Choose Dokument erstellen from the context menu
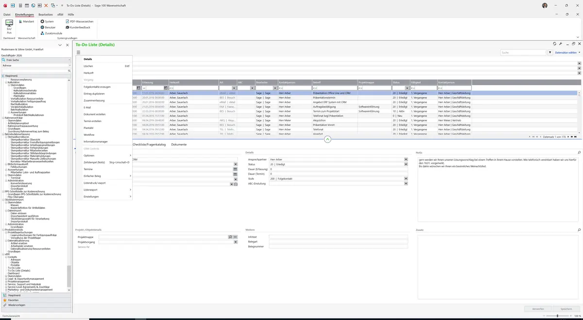The height and width of the screenshot is (320, 583). (x=94, y=114)
